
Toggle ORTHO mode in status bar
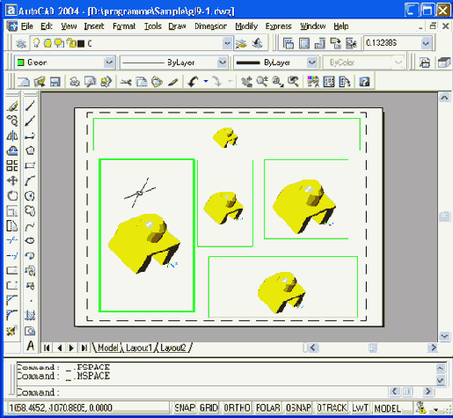coord(237,407)
